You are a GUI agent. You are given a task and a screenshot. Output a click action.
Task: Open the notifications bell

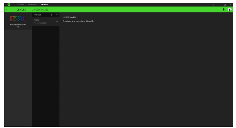(x=224, y=9)
